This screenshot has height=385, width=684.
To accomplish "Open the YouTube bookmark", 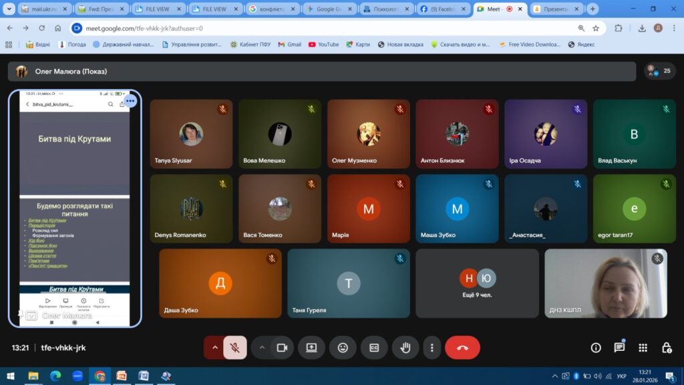I will (x=323, y=45).
